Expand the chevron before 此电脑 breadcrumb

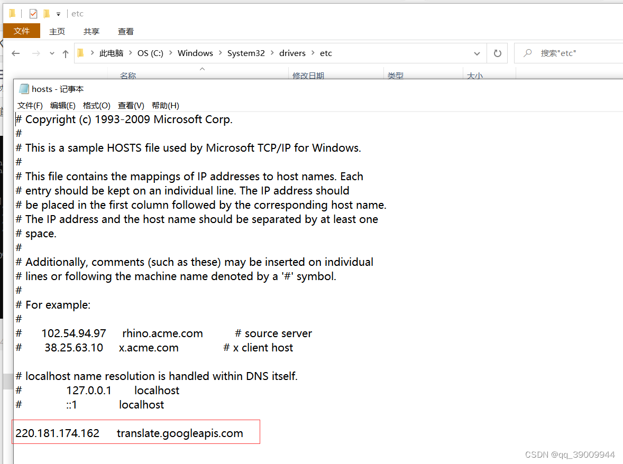point(92,53)
